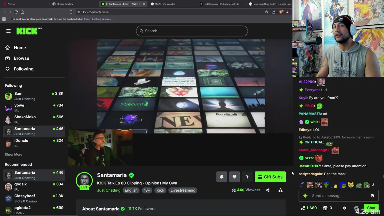Insert the blue hooded Pepe quick emote
Image resolution: width=384 pixels, height=216 pixels.
[x=343, y=185]
